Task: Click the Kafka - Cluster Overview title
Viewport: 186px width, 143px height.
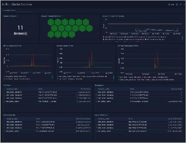Action: (x=17, y=4)
